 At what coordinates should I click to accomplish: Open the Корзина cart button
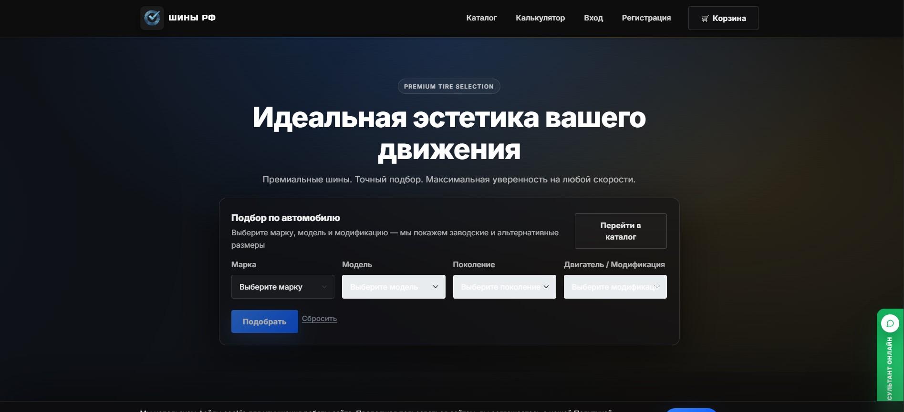[723, 18]
